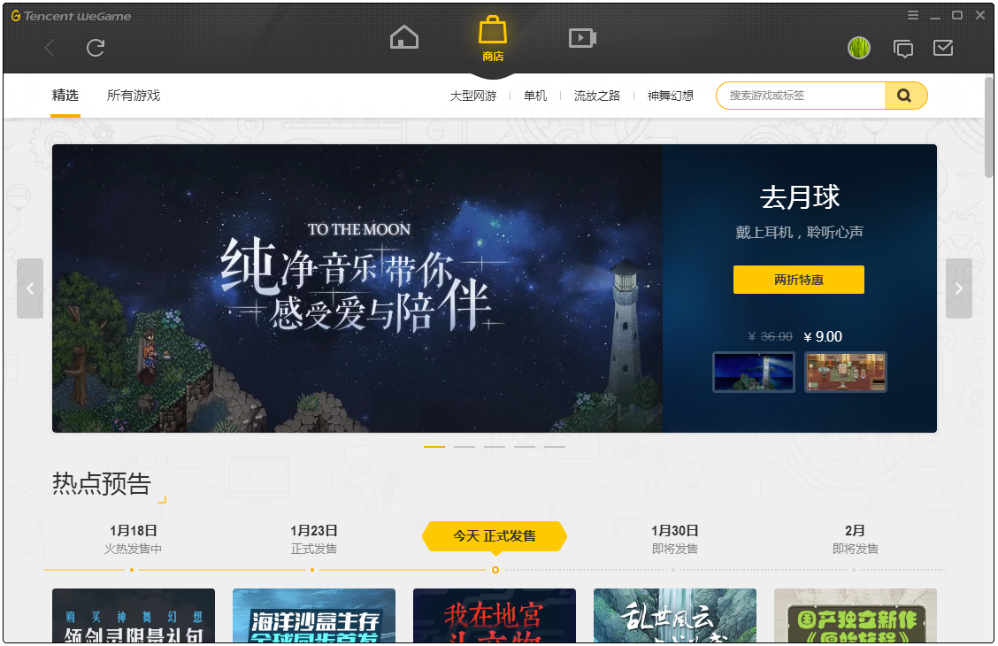
Task: Click the 两折特惠 button
Action: (x=799, y=280)
